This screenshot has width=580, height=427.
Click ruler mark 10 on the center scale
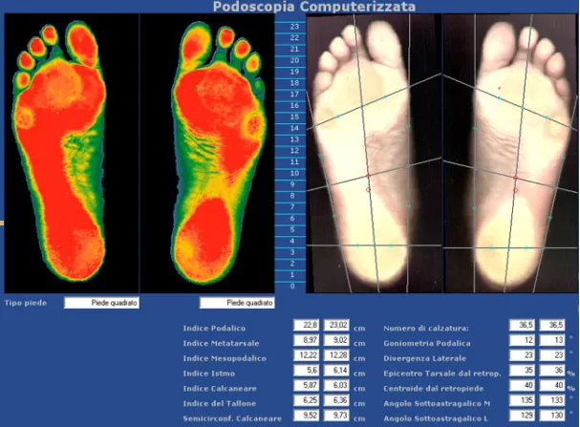[292, 173]
